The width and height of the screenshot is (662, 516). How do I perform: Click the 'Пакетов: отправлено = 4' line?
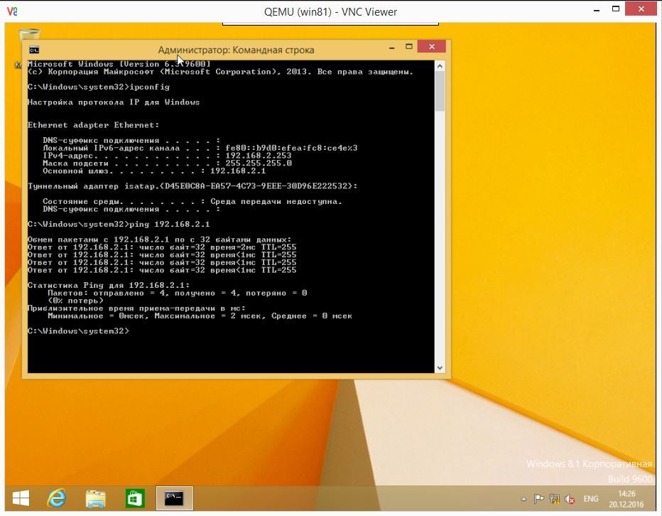pyautogui.click(x=178, y=293)
